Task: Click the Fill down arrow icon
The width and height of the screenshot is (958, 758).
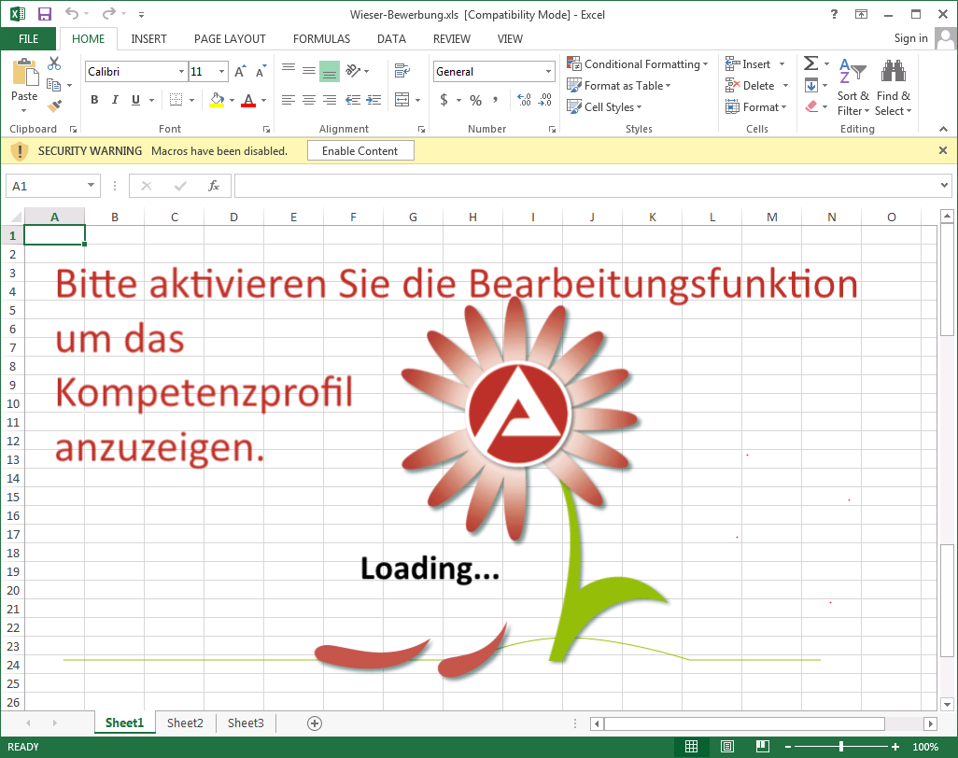Action: pos(811,85)
